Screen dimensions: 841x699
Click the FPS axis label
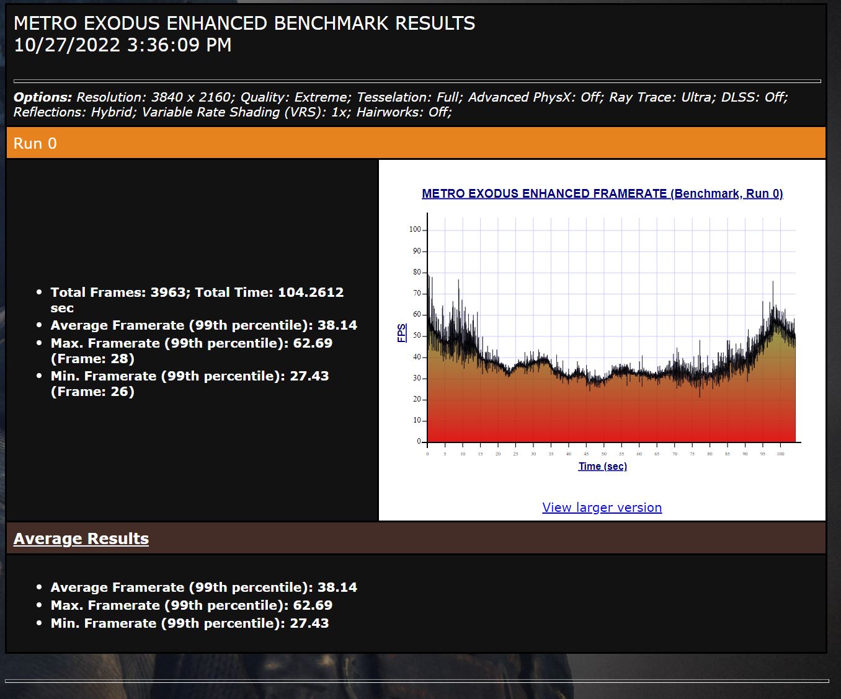click(x=402, y=333)
